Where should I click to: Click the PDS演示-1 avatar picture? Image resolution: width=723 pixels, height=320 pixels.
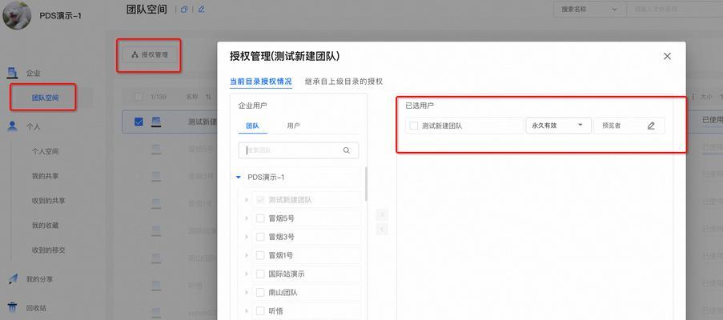pyautogui.click(x=17, y=15)
